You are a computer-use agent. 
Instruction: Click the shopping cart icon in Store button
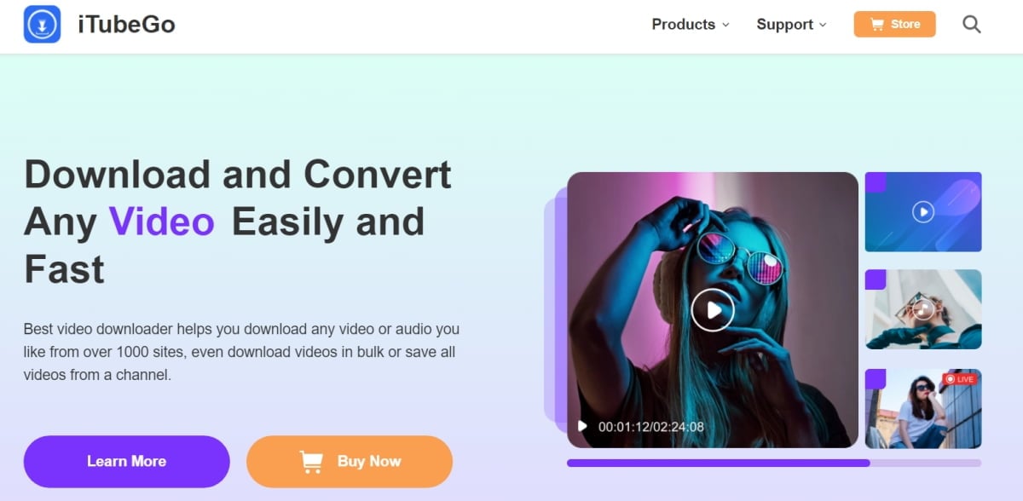point(876,24)
